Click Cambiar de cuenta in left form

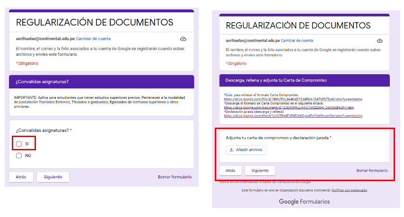pyautogui.click(x=93, y=39)
